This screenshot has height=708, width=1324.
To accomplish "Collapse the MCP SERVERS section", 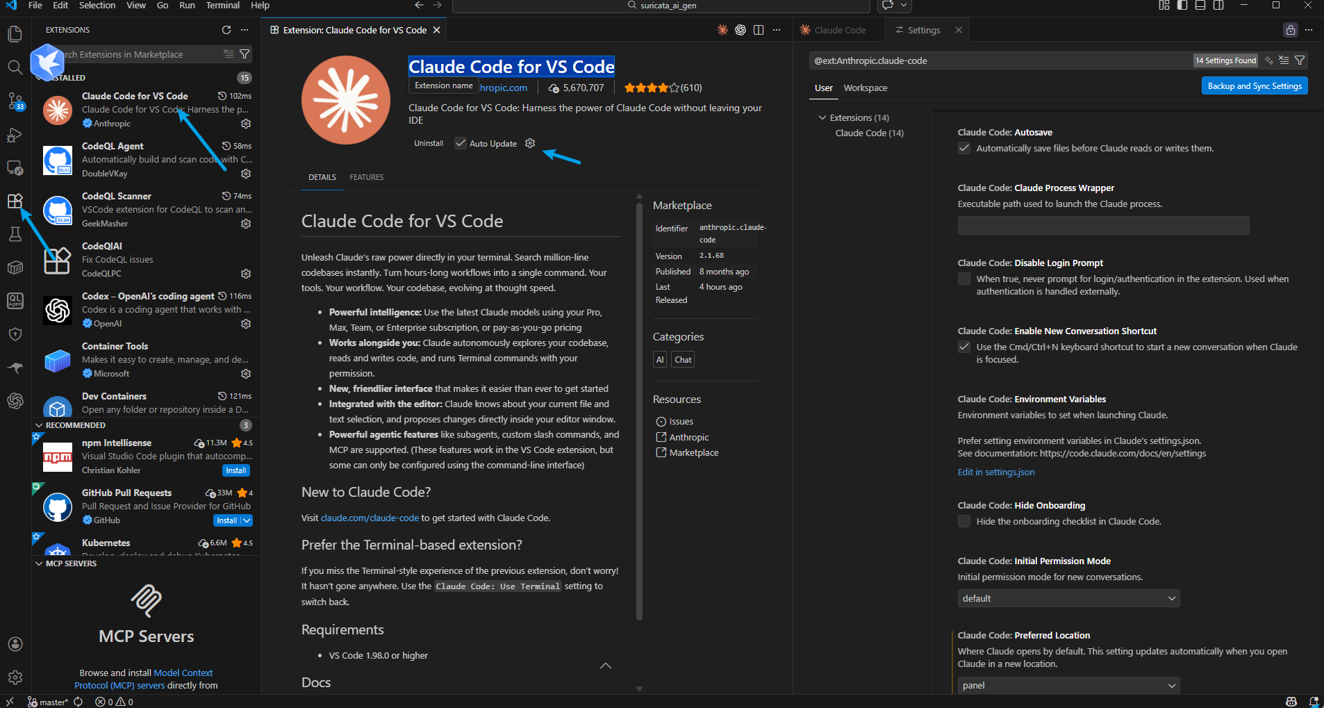I will 39,563.
